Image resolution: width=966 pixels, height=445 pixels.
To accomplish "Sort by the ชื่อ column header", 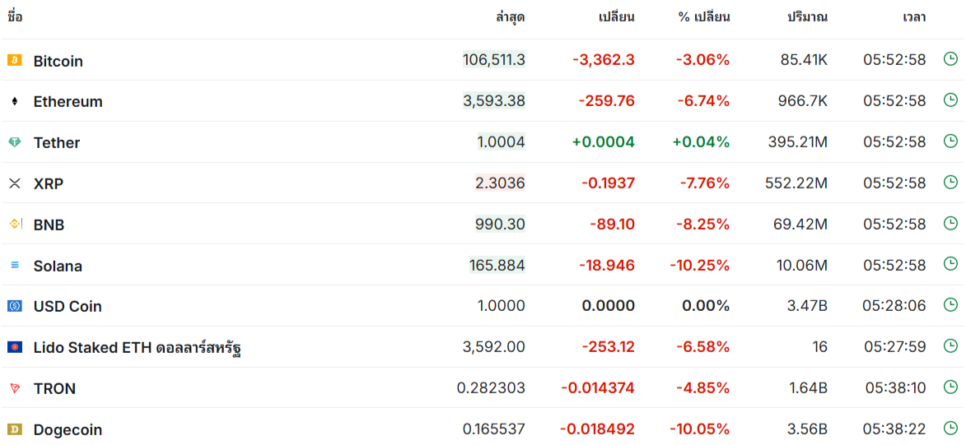I will (x=15, y=16).
